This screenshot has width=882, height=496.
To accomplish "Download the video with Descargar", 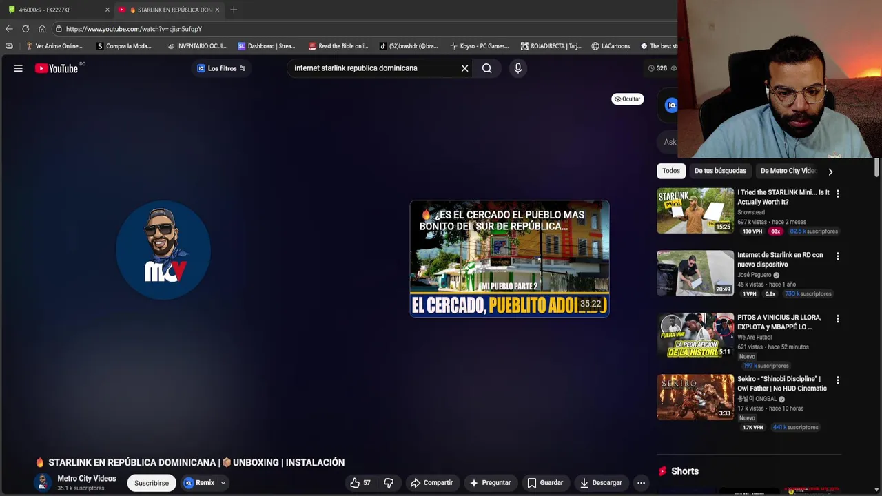I will point(601,483).
